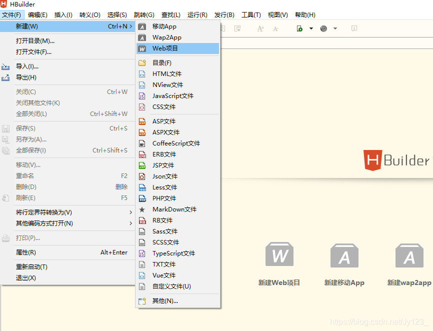
Task: Click the ASP文件 icon
Action: coord(142,121)
